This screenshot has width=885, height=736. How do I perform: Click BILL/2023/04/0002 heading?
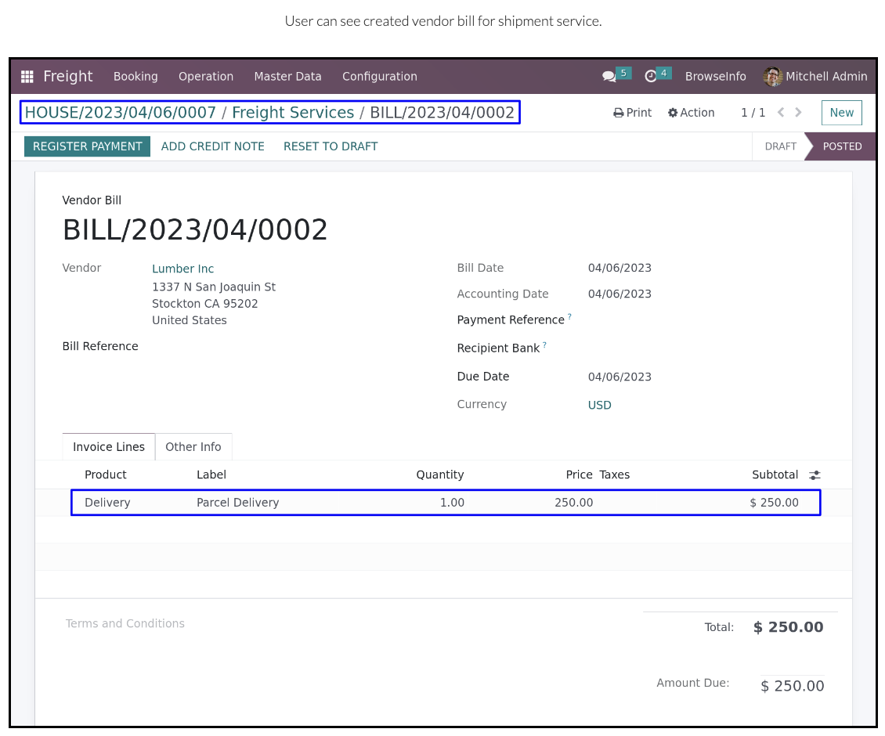pos(195,229)
